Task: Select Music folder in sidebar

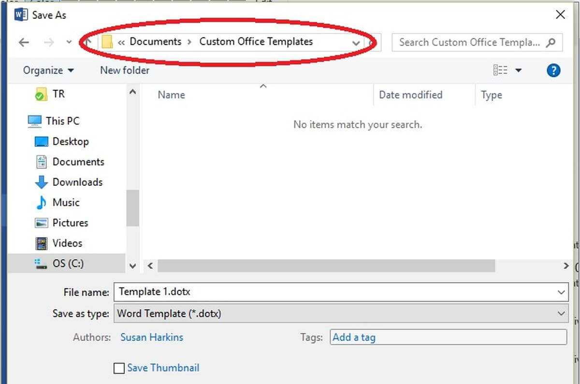Action: pos(66,203)
